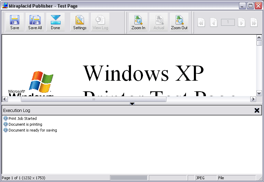Click the Save All toolbar button
Image resolution: width=264 pixels, height=182 pixels.
point(35,22)
